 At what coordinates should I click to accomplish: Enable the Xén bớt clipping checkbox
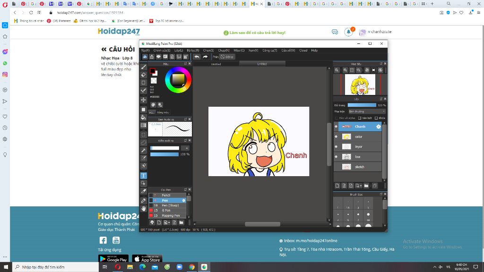coord(360,118)
